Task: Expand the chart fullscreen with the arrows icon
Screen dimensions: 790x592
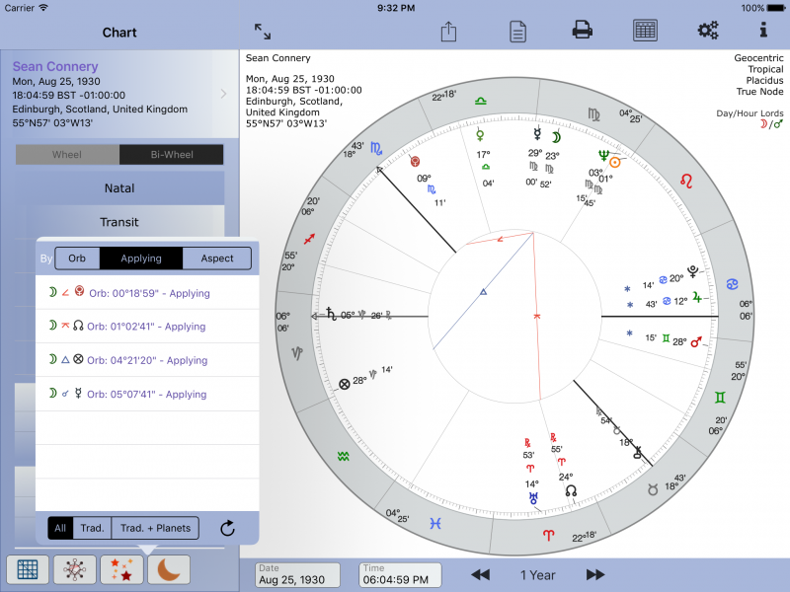Action: (x=261, y=31)
